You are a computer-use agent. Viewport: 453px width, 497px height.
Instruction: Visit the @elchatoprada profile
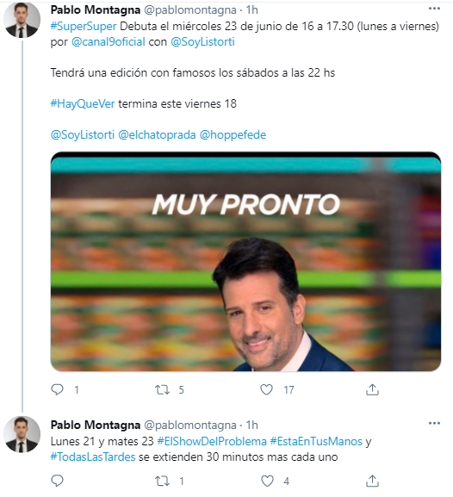[x=157, y=135]
